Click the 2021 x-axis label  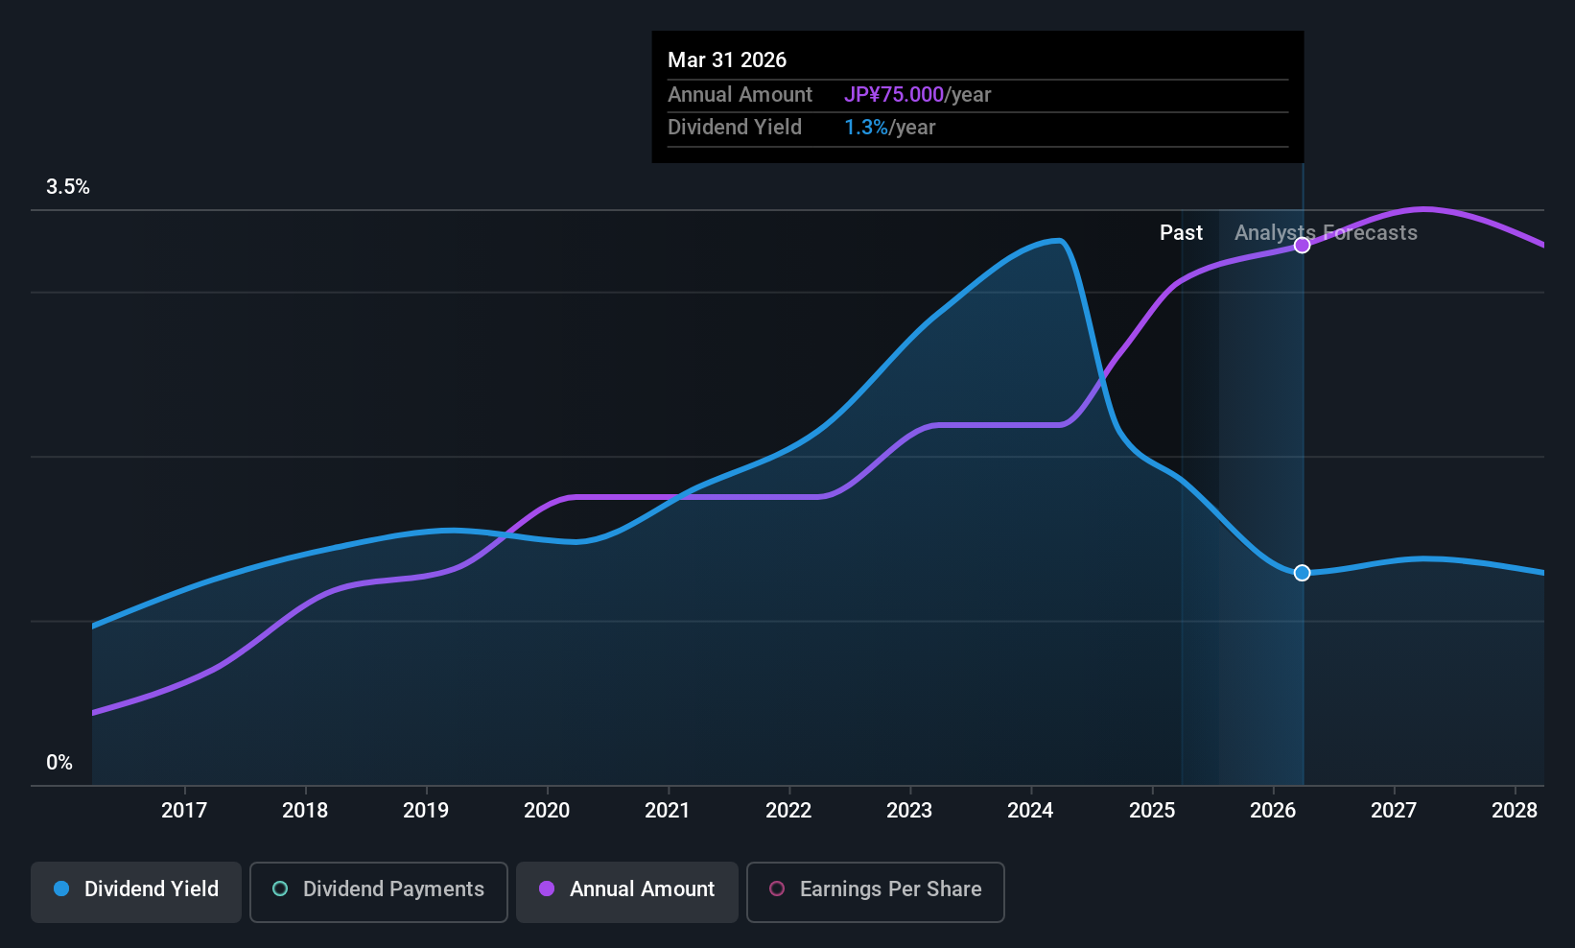click(x=668, y=811)
